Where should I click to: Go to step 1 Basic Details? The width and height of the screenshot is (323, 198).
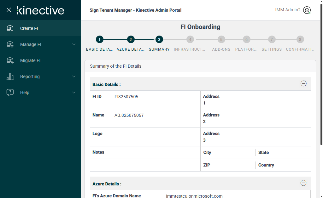pos(99,40)
